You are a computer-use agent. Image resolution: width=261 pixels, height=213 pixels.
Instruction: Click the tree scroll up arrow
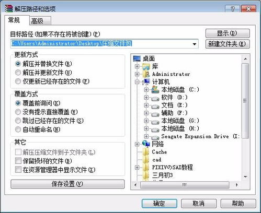[245, 59]
